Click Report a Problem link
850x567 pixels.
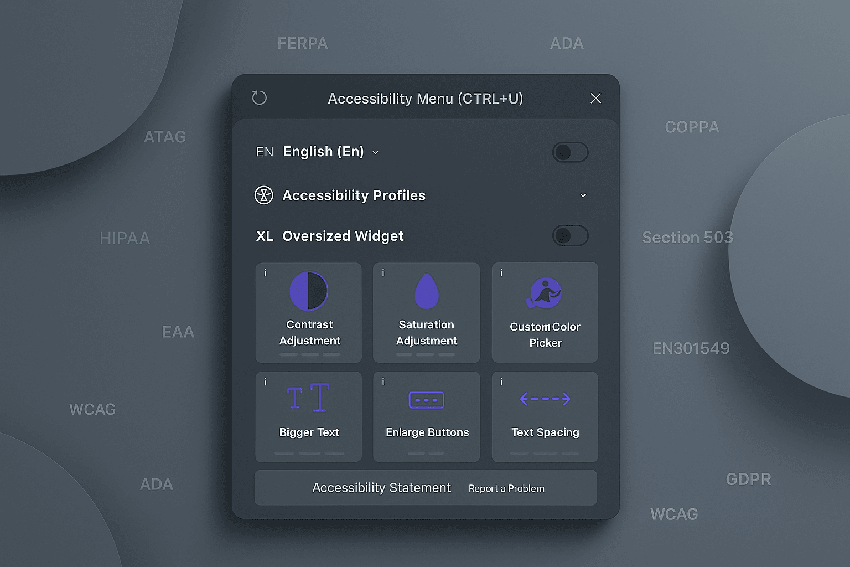(x=506, y=488)
